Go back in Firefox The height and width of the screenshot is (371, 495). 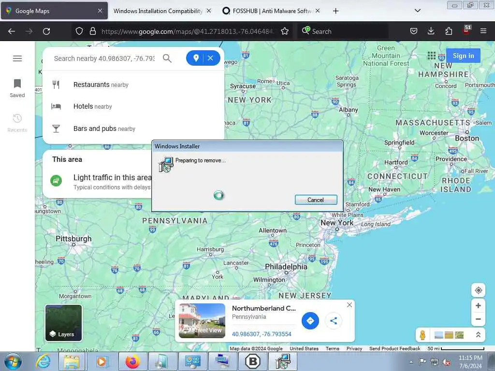click(12, 31)
